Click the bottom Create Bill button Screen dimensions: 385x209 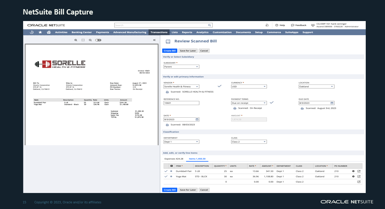tap(170, 190)
